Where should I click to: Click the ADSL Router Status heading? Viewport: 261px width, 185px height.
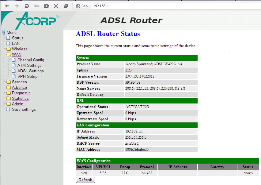click(x=108, y=34)
